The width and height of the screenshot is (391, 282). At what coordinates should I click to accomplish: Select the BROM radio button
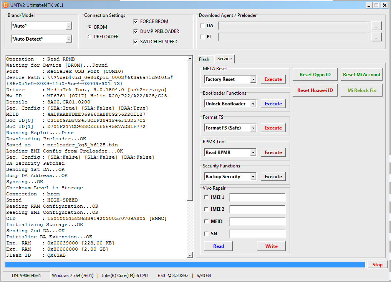tap(90, 27)
